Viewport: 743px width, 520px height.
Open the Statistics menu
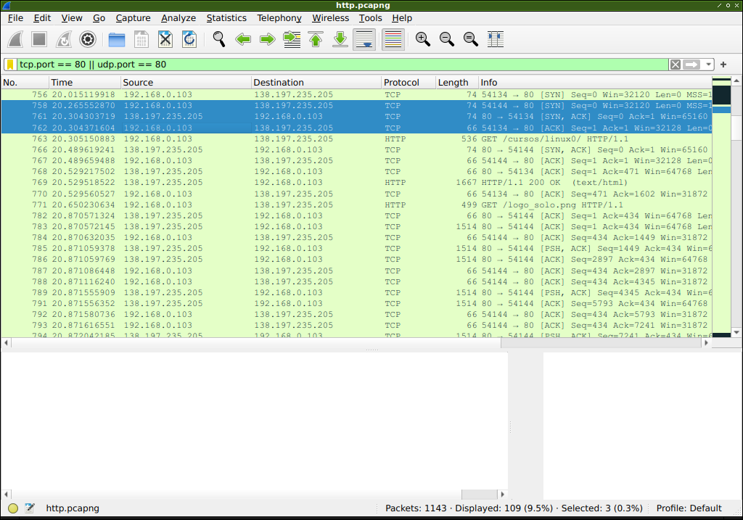click(226, 17)
